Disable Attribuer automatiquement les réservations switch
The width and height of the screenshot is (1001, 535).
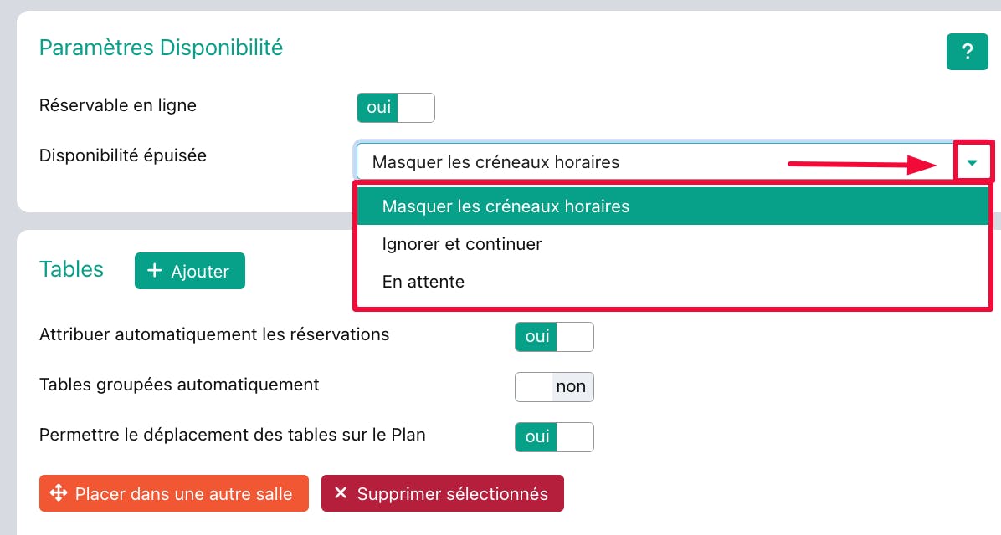[553, 337]
